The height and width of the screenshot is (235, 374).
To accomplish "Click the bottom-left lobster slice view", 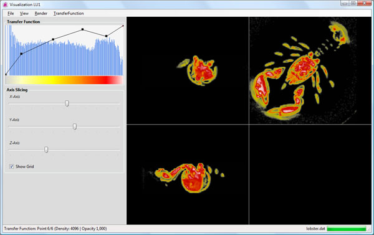I will [188, 175].
